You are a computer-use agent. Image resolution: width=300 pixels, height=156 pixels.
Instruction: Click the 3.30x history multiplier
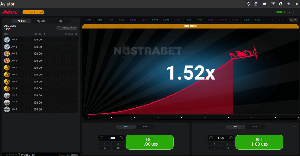pos(121,20)
